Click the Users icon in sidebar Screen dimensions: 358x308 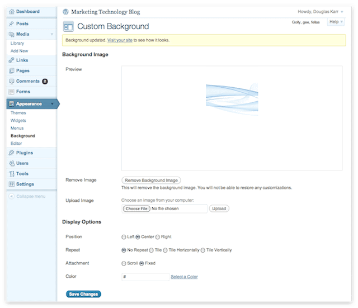click(11, 163)
